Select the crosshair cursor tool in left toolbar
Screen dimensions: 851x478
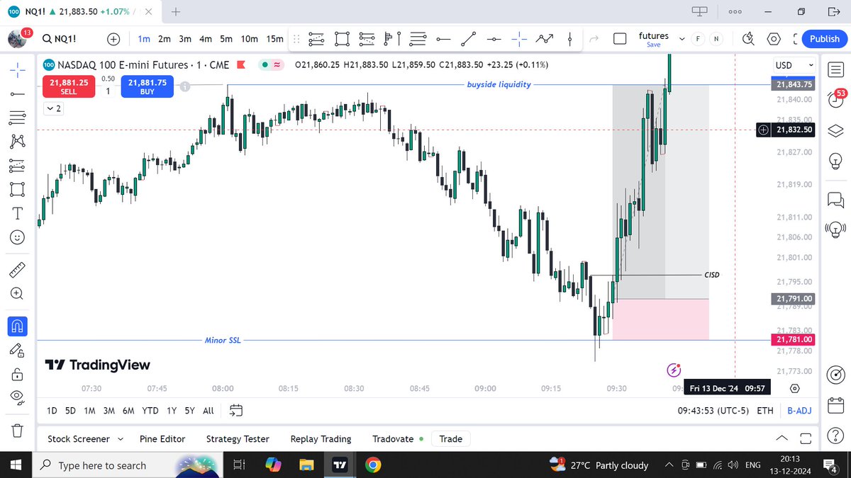point(18,69)
